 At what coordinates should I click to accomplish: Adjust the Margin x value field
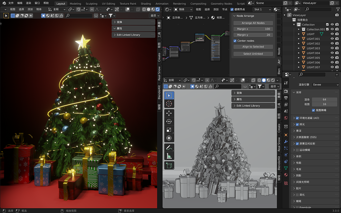(x=253, y=29)
